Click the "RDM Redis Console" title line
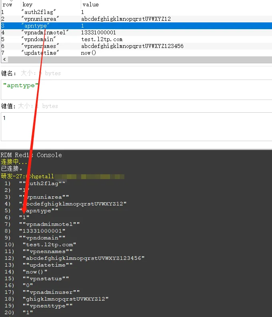Image resolution: width=272 pixels, height=317 pixels. point(31,155)
